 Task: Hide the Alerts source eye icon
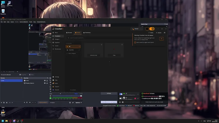point(45,81)
